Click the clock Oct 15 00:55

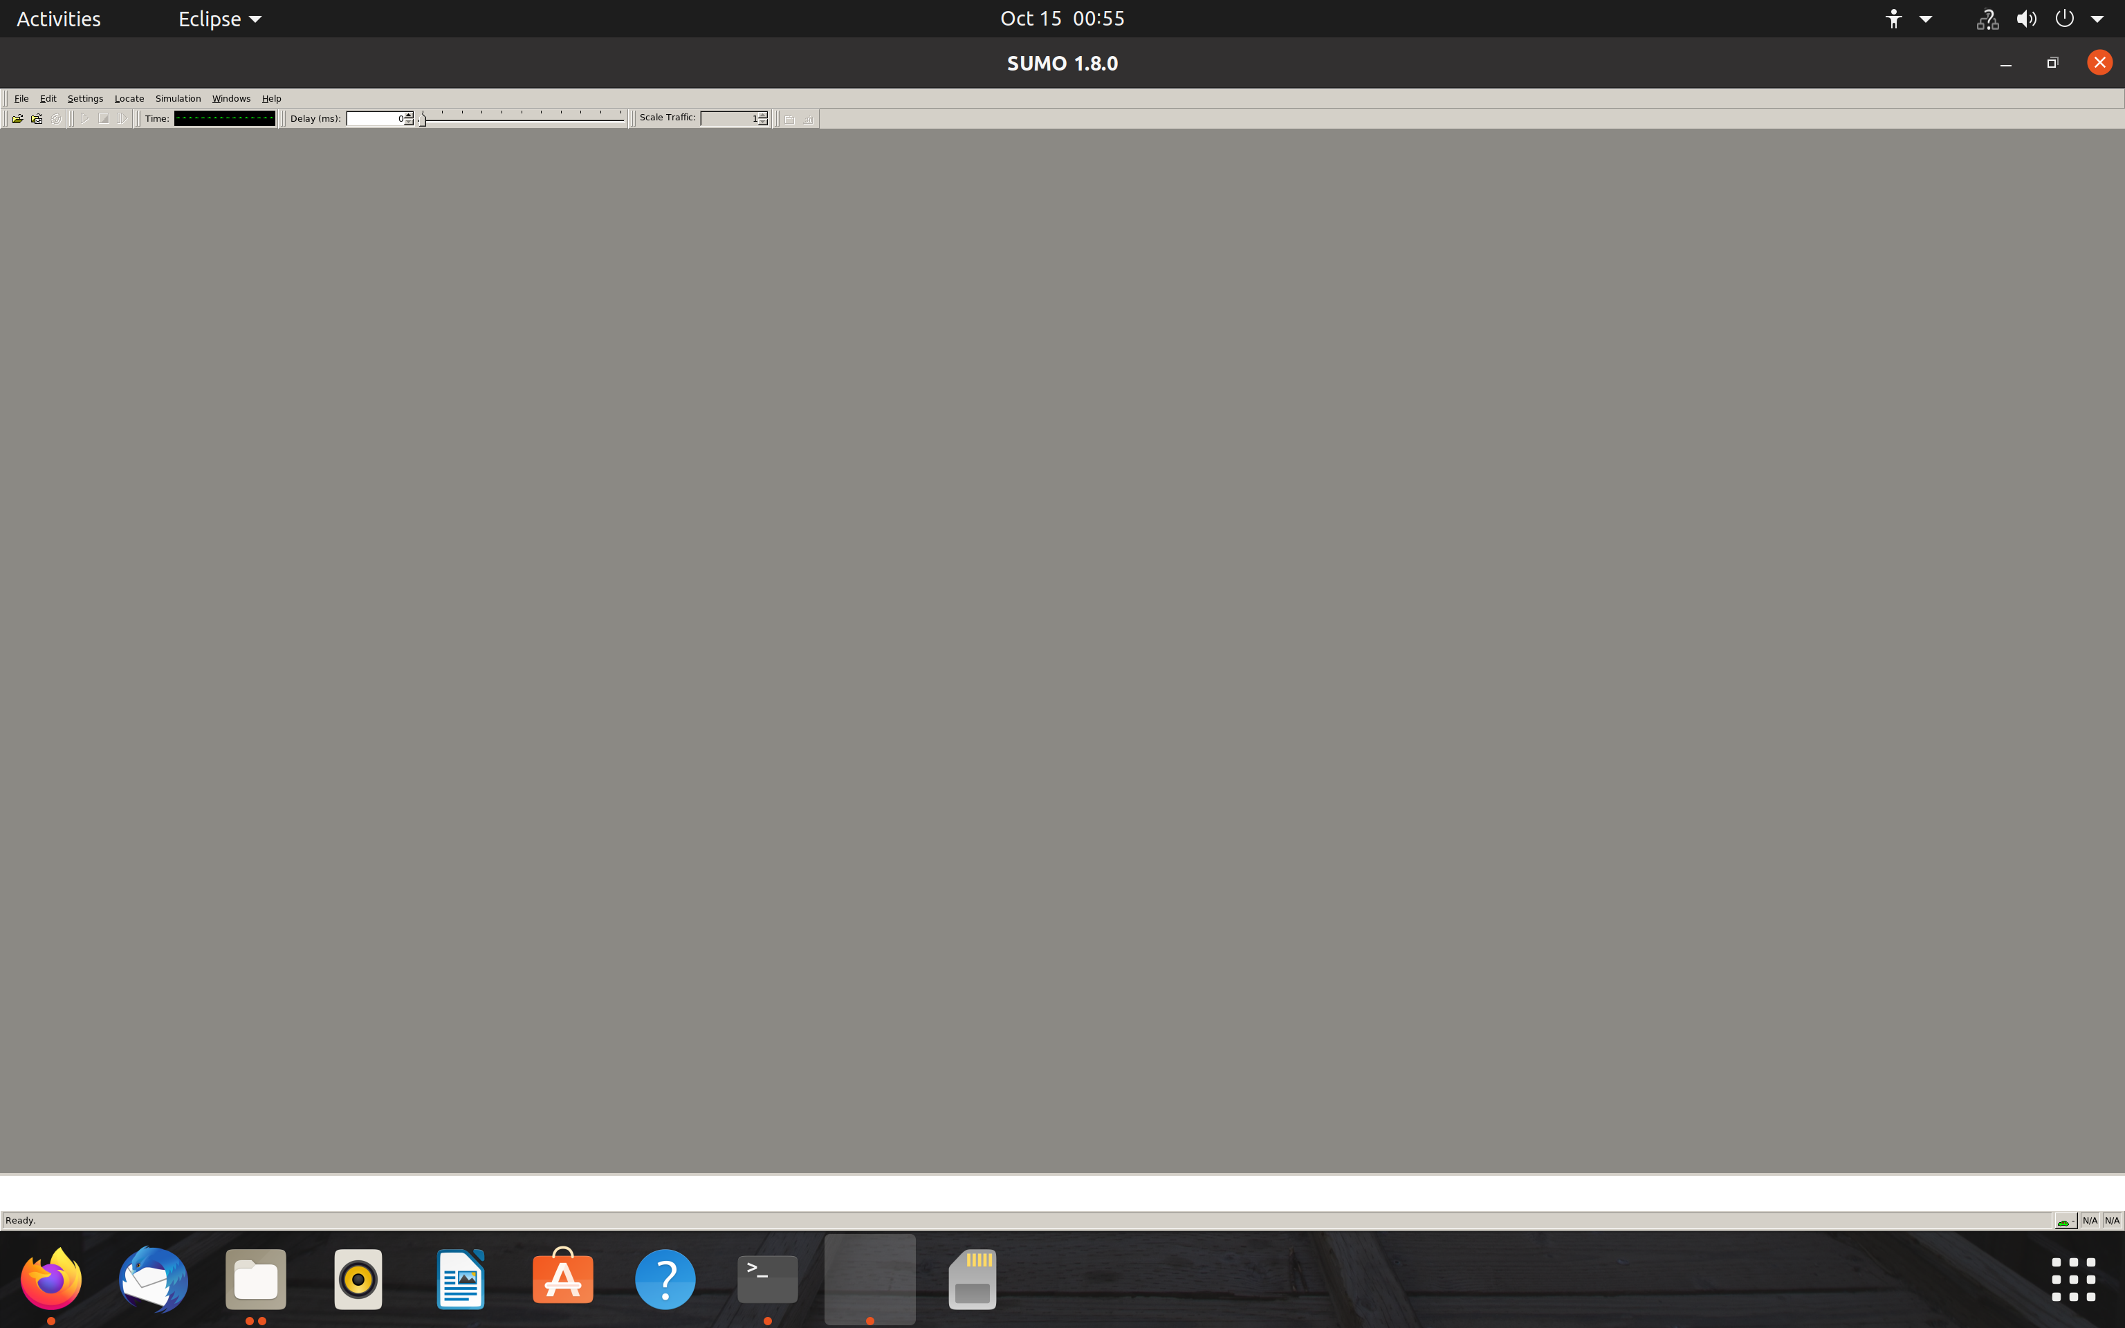[x=1062, y=19]
